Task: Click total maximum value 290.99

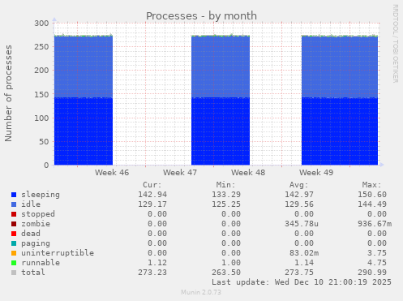Action: [x=372, y=273]
